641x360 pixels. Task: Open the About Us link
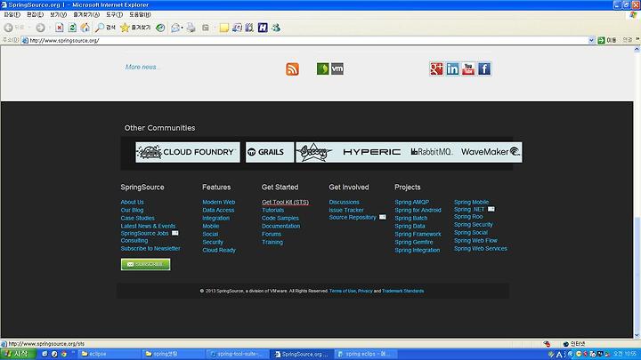[x=132, y=202]
